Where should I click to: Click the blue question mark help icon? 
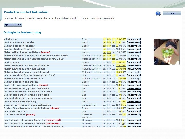pyautogui.click(x=158, y=13)
